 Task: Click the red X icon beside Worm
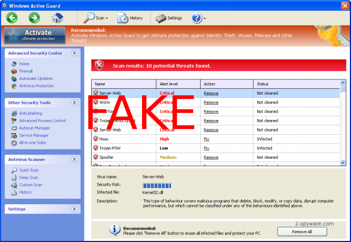click(95, 102)
